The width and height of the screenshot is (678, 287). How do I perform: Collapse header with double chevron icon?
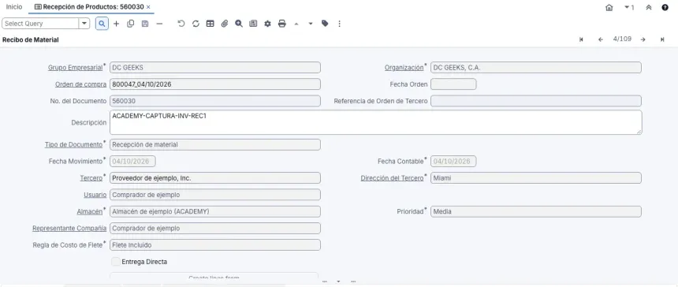(649, 7)
